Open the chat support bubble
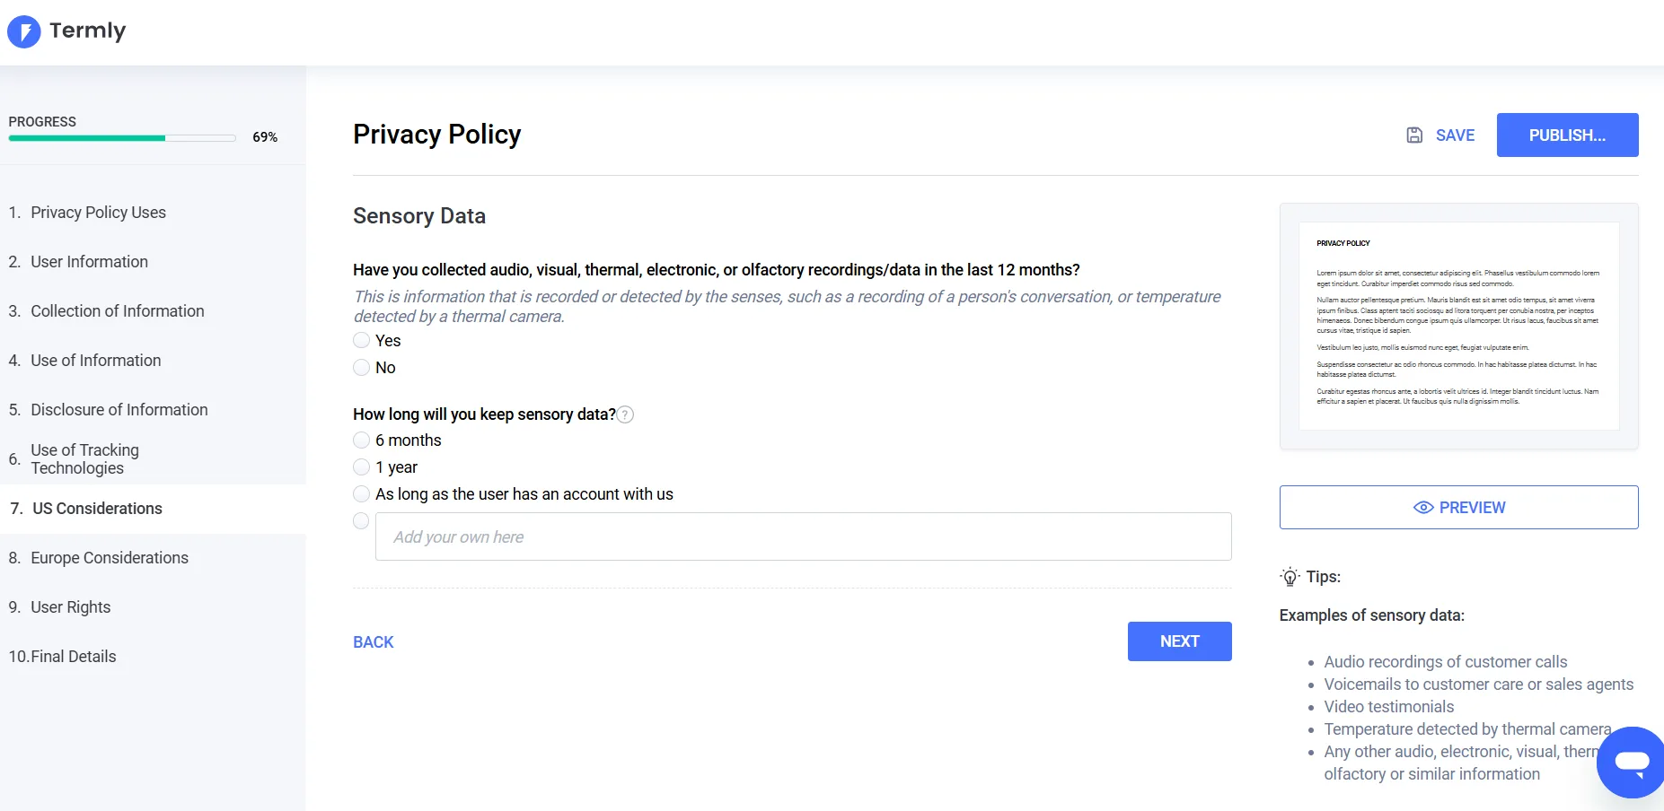This screenshot has height=811, width=1664. coord(1631,762)
